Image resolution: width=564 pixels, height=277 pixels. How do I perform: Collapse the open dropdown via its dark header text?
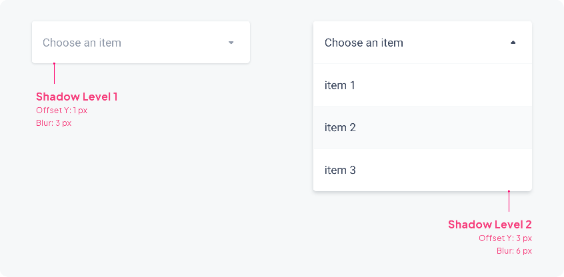coord(364,43)
